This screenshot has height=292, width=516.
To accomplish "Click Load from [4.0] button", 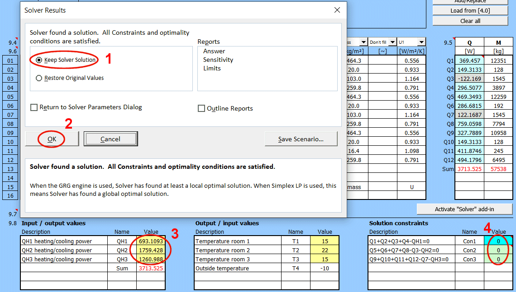I will click(470, 10).
